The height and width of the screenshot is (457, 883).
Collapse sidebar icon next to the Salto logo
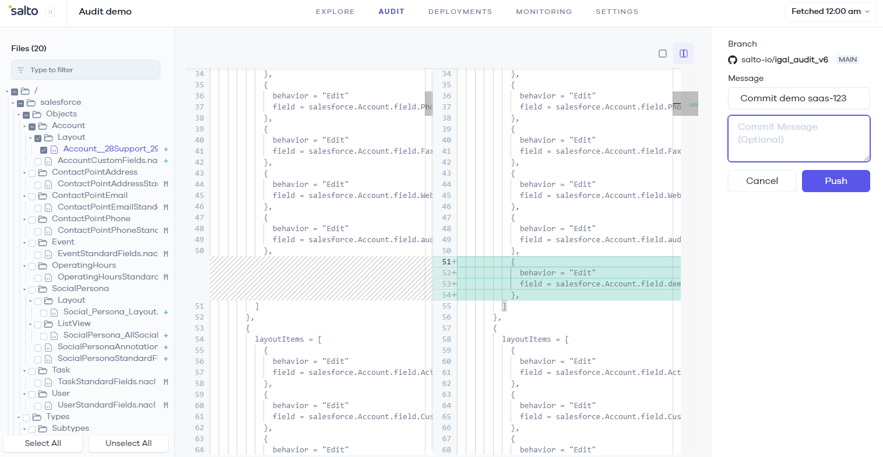point(50,12)
